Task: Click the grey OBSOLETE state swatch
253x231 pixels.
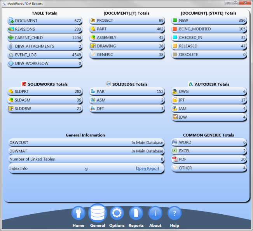Action: (x=174, y=54)
